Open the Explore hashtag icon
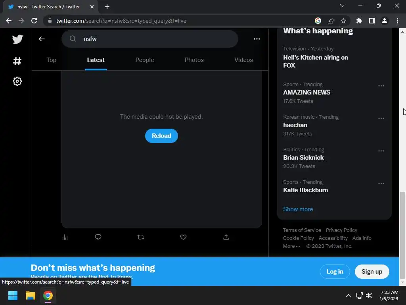Image resolution: width=406 pixels, height=305 pixels. point(17,61)
